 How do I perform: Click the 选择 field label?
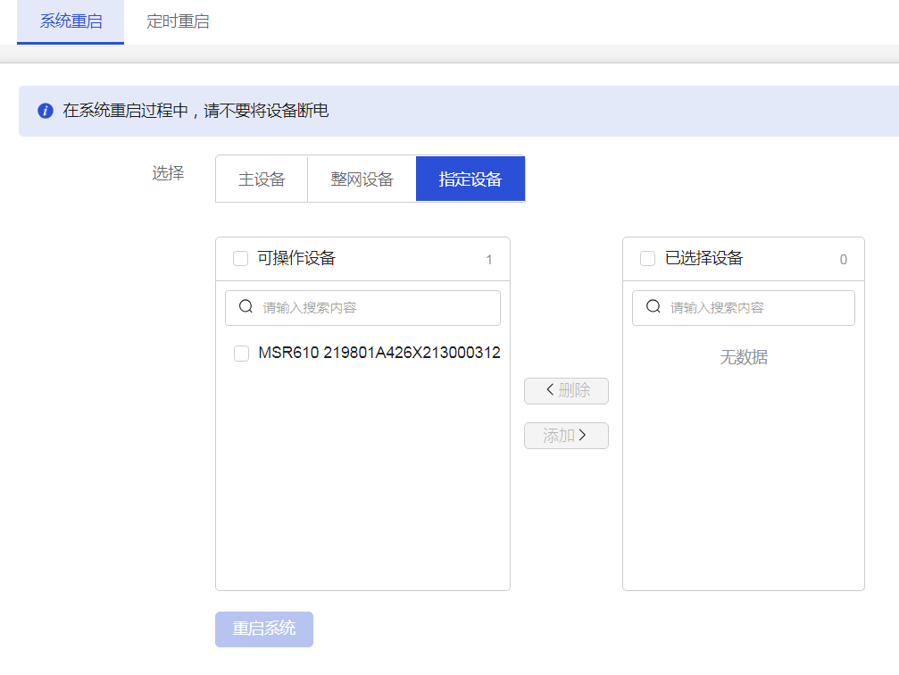pyautogui.click(x=168, y=174)
